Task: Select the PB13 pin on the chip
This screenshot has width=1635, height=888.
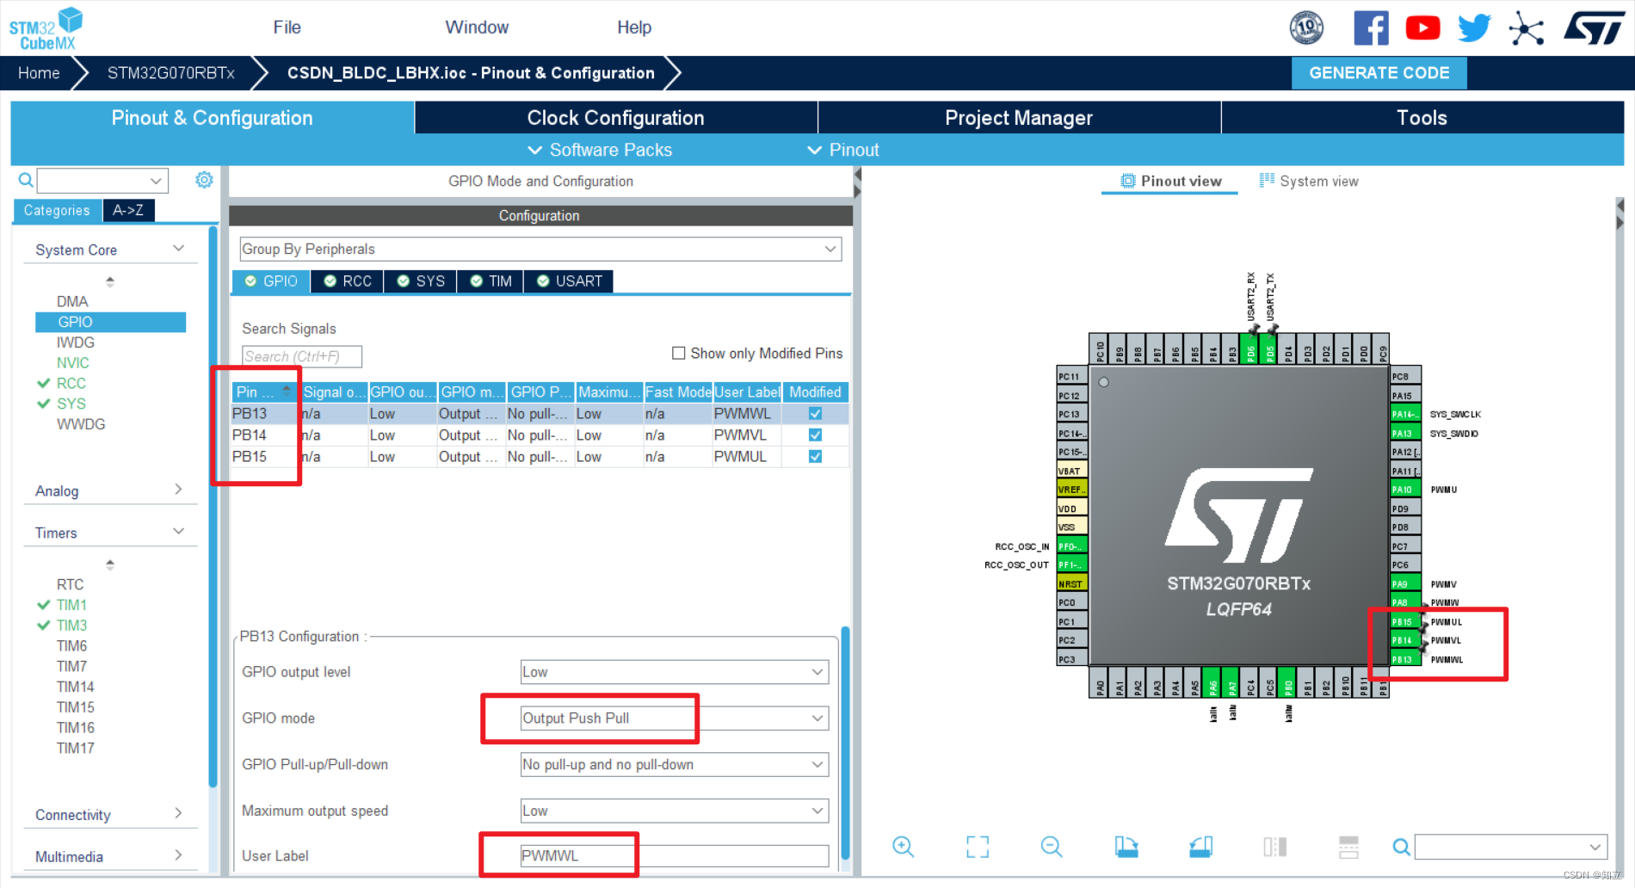Action: click(1405, 659)
